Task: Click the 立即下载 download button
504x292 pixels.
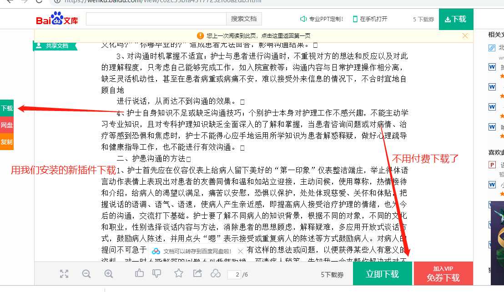Action: click(x=383, y=273)
